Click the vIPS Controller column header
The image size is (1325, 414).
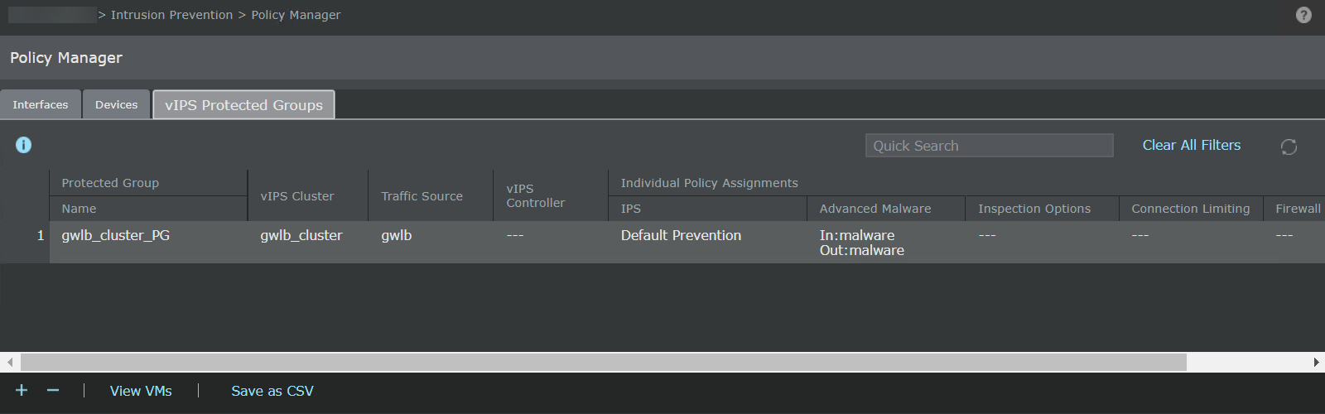(x=551, y=195)
